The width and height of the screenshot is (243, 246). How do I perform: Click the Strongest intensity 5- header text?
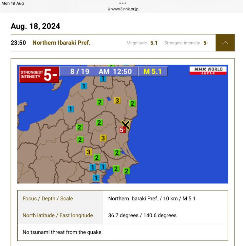point(186,43)
